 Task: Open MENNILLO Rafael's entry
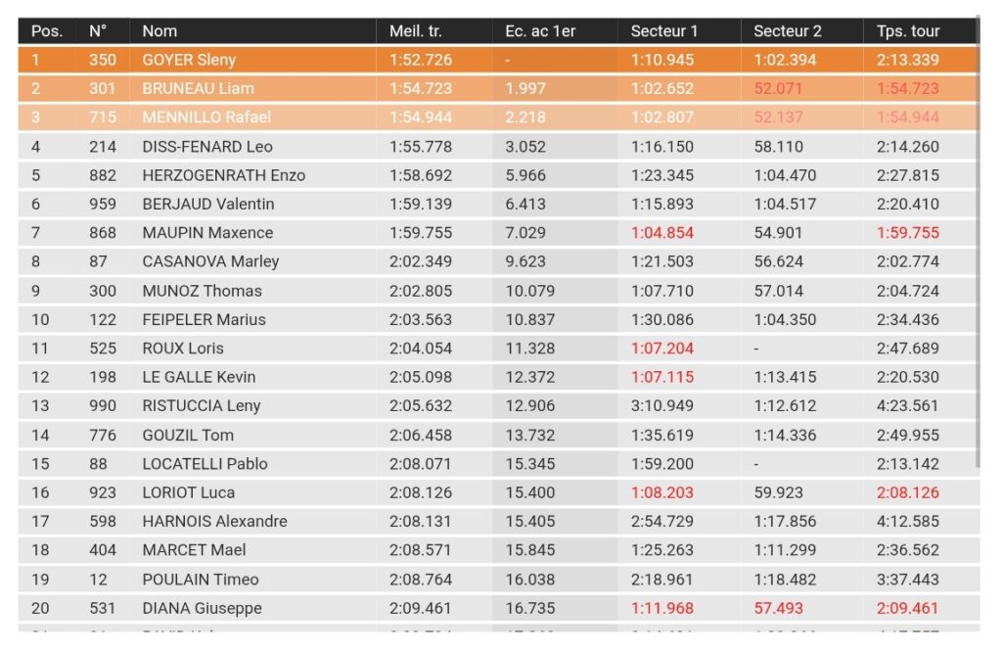click(x=206, y=117)
